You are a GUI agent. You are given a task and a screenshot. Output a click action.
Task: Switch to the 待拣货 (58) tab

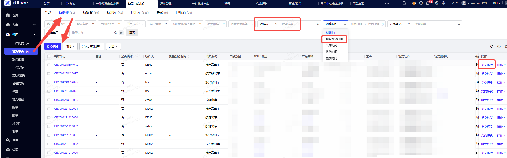91,13
